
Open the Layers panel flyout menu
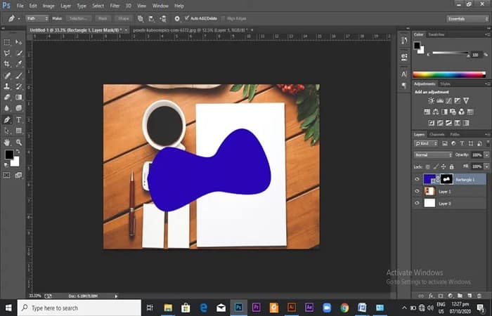coord(487,134)
